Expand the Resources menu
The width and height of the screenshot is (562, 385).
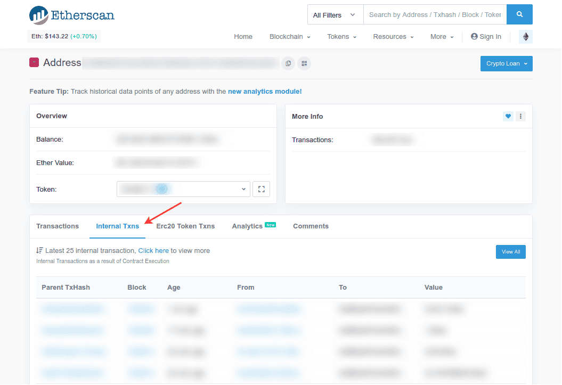(x=393, y=37)
